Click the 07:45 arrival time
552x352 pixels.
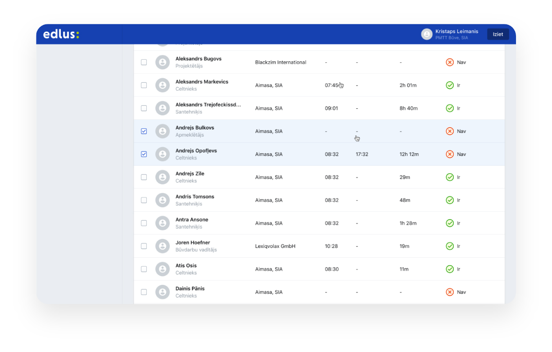click(332, 85)
